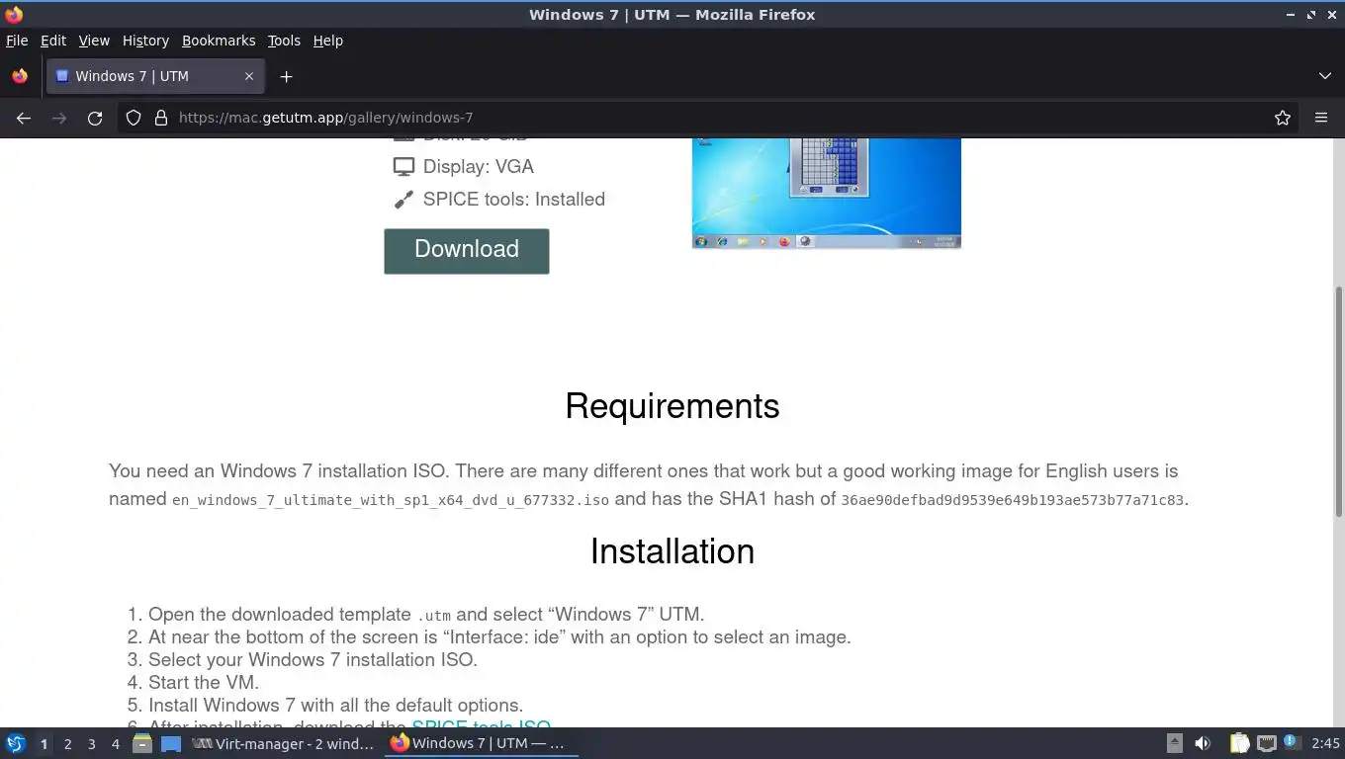1345x759 pixels.
Task: Open the View menu
Action: tap(94, 41)
